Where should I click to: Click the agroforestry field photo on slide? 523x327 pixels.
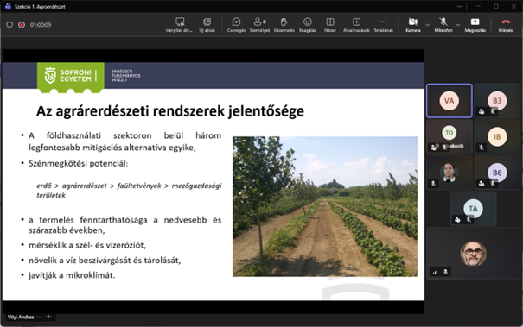325,206
